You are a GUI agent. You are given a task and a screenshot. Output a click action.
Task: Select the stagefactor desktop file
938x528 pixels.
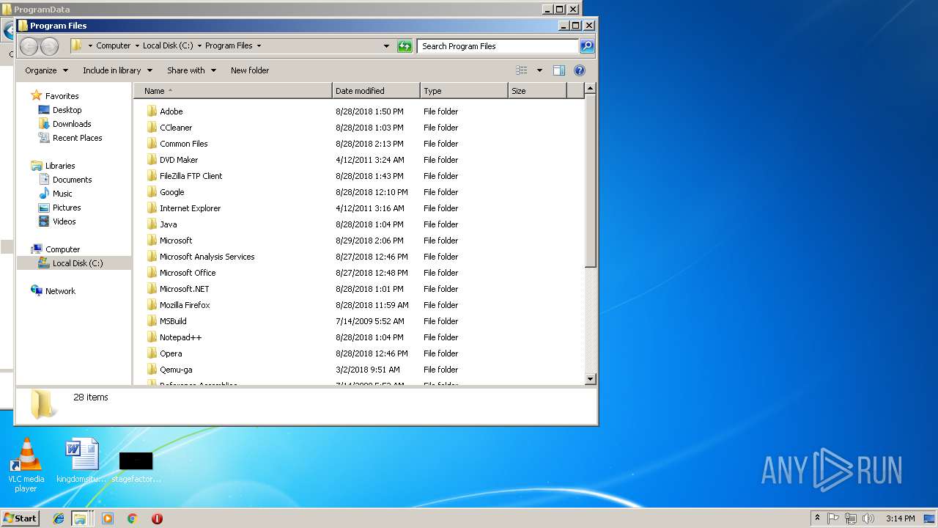(x=136, y=467)
